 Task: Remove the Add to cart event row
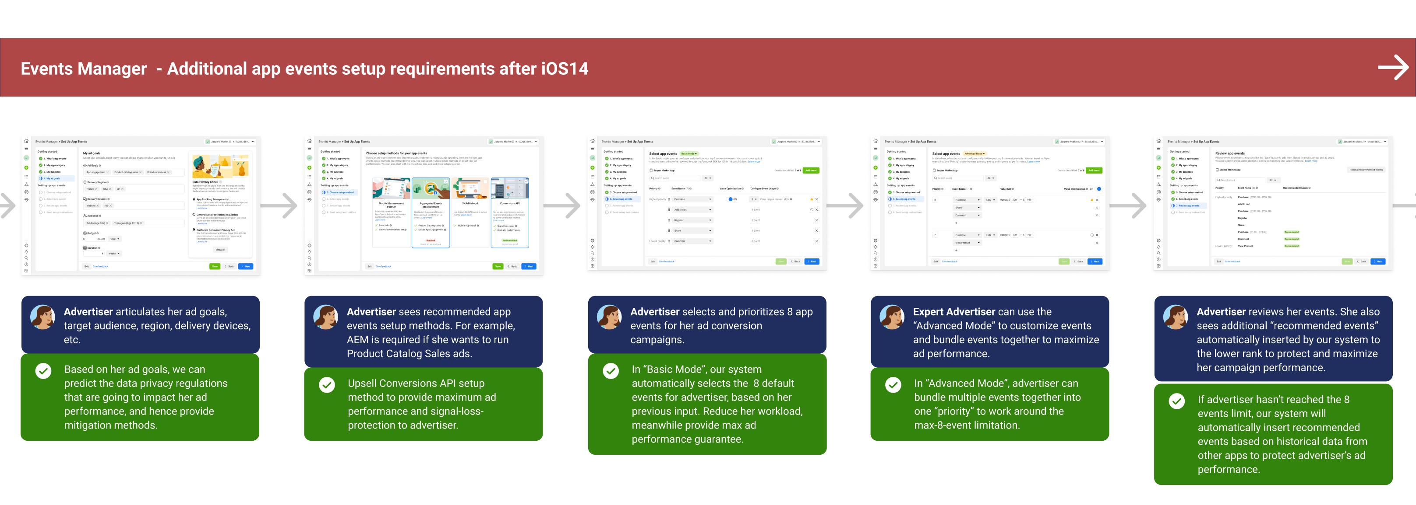(x=816, y=210)
